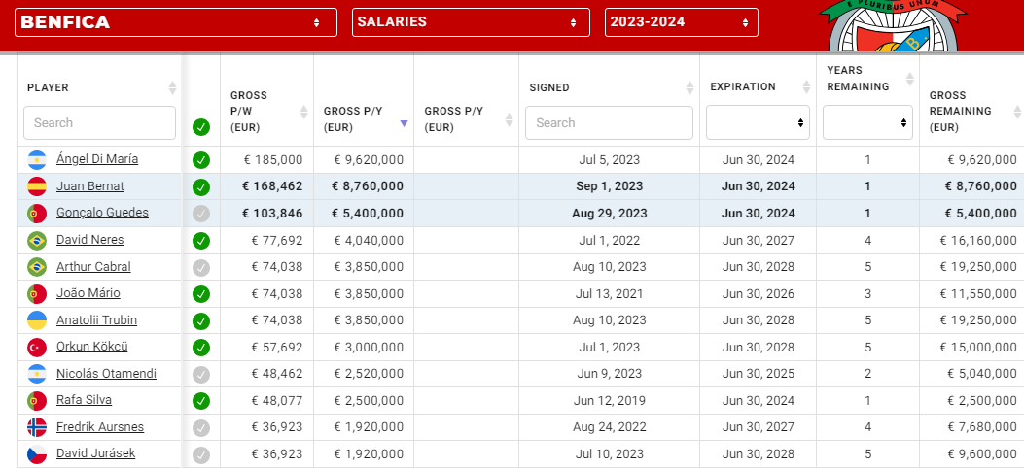Click the Signed search field
The width and height of the screenshot is (1024, 468).
click(x=609, y=122)
